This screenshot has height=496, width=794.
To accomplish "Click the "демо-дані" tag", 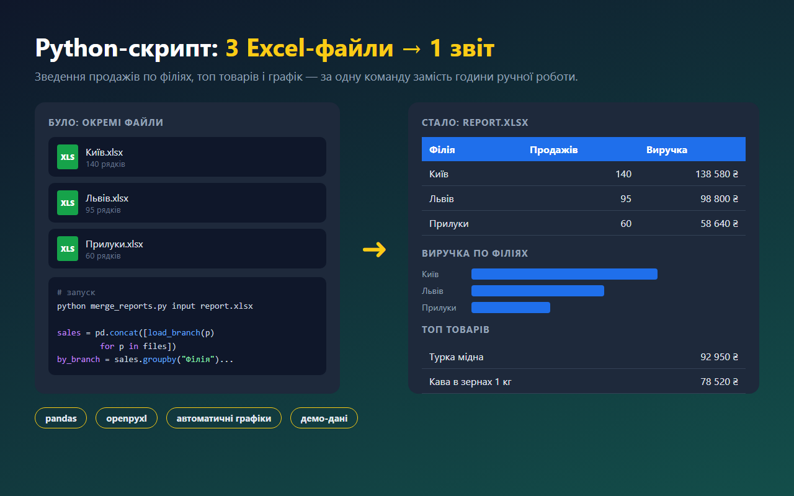I will click(324, 418).
